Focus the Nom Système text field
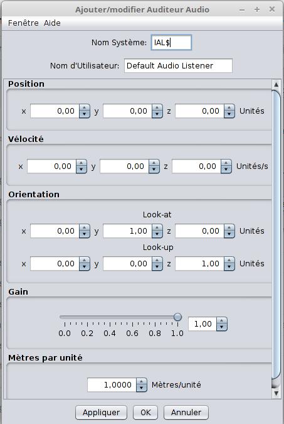Screen dimensions: 284x424 point(171,43)
